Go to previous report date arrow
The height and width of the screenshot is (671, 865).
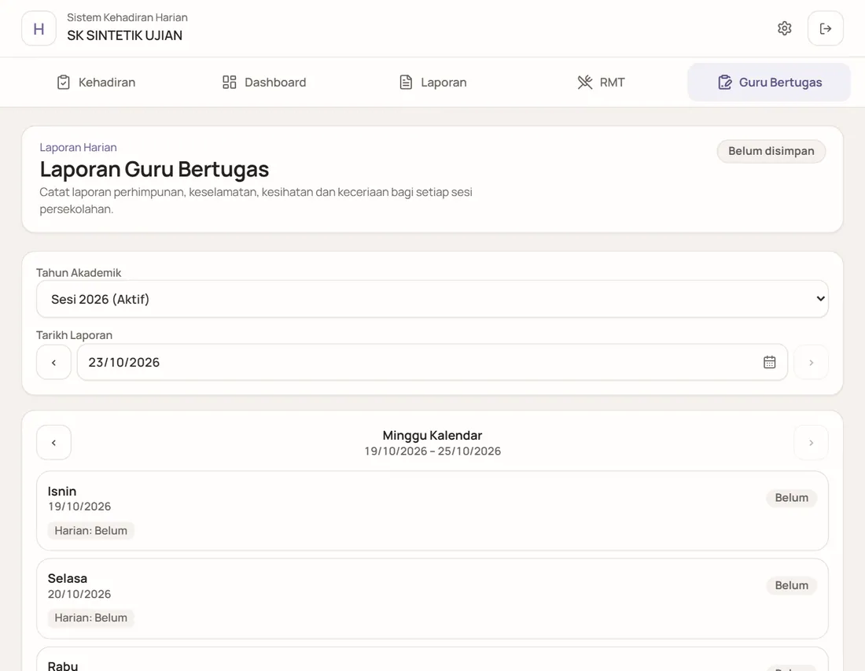(53, 362)
